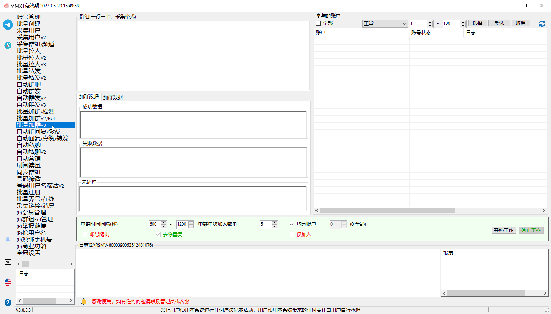Image resolution: width=551 pixels, height=314 pixels.
Task: Select 批量注册 menu item
Action: 29,192
